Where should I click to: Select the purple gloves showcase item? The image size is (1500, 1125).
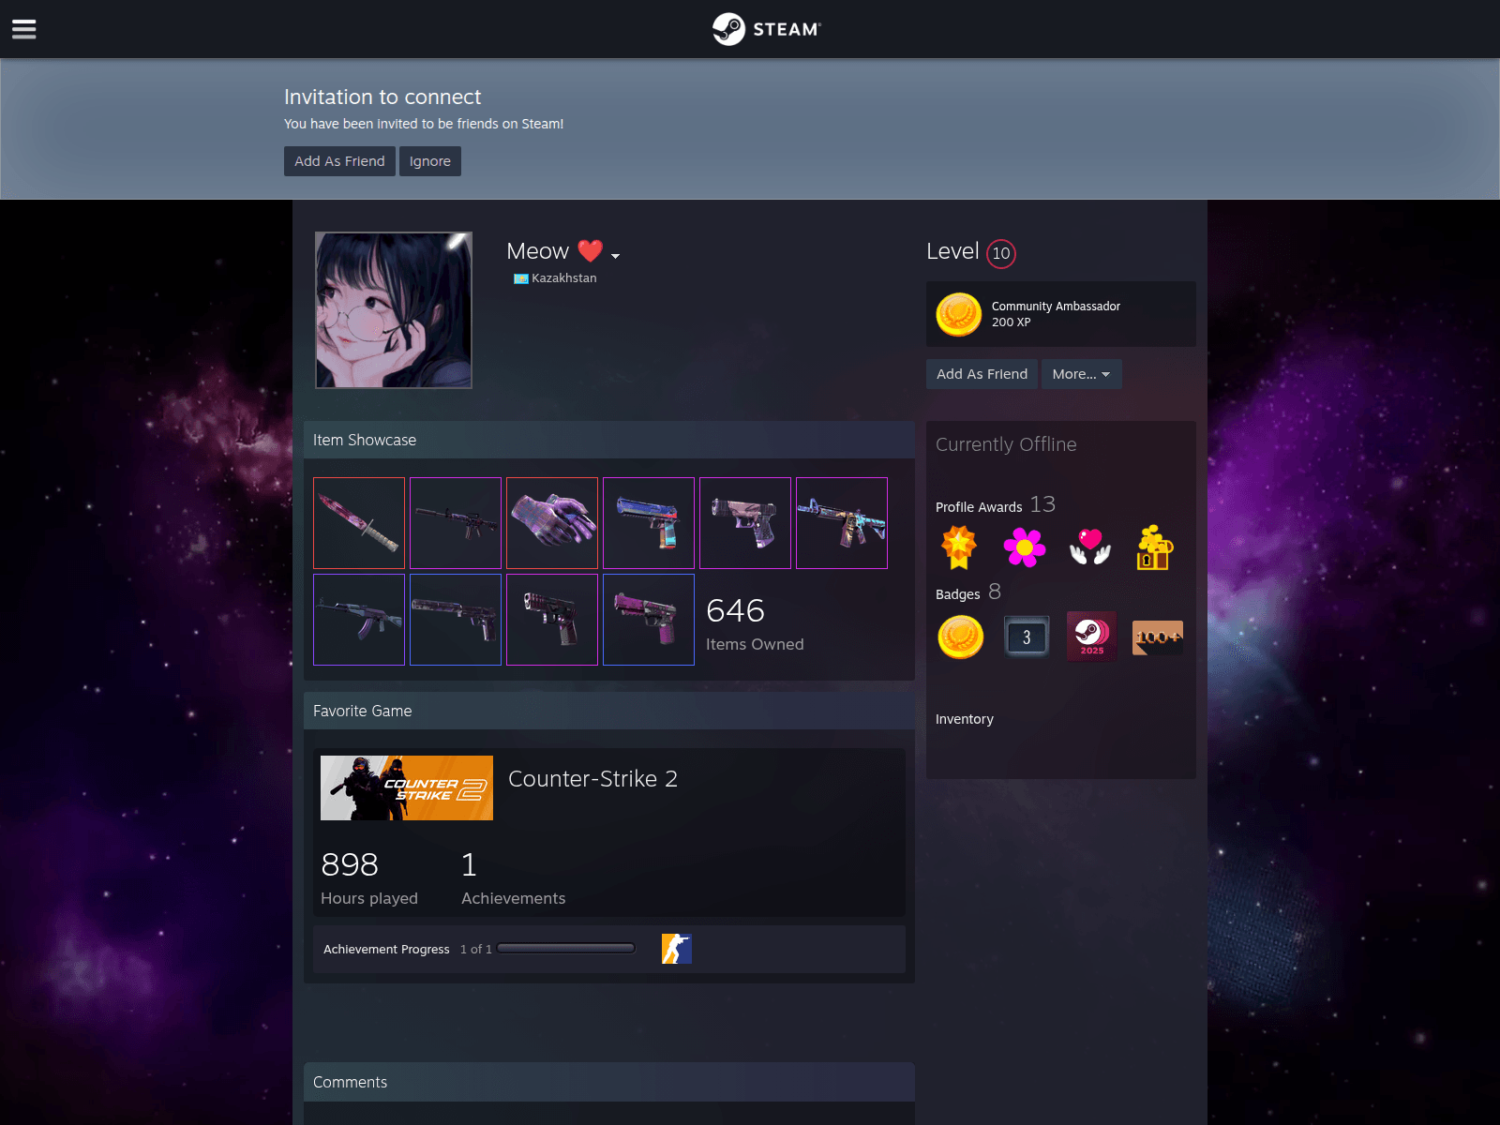552,523
